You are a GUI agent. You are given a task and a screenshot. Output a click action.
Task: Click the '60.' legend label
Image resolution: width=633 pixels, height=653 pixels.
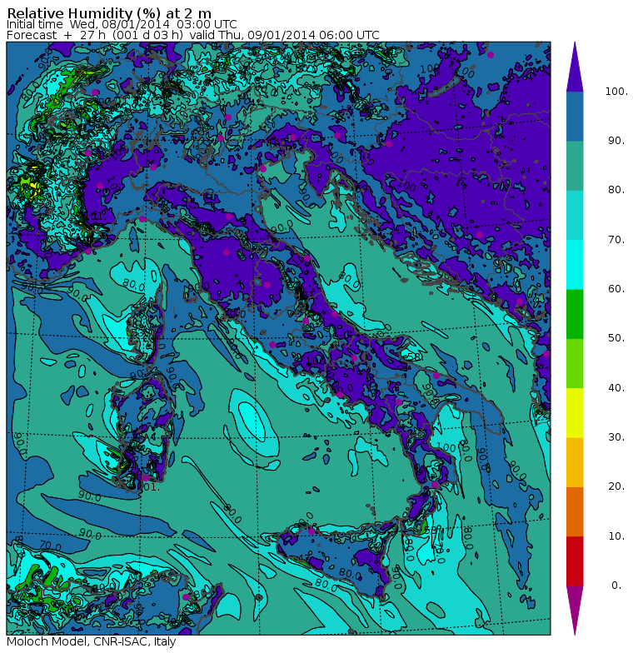tap(616, 289)
